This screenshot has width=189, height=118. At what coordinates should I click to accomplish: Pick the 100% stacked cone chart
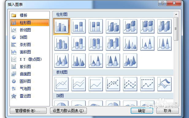click(164, 43)
